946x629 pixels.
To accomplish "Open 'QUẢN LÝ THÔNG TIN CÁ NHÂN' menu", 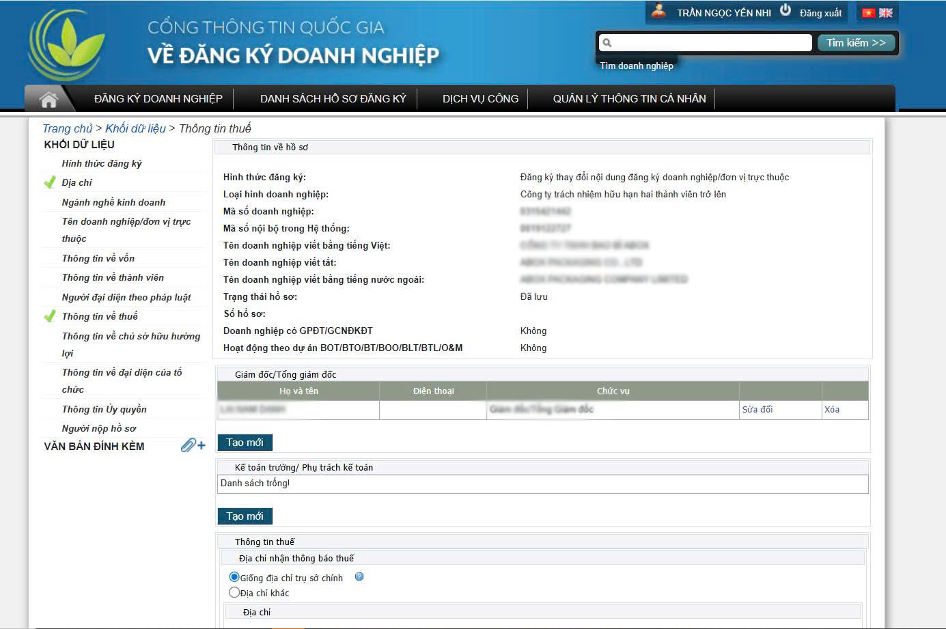I will point(629,99).
